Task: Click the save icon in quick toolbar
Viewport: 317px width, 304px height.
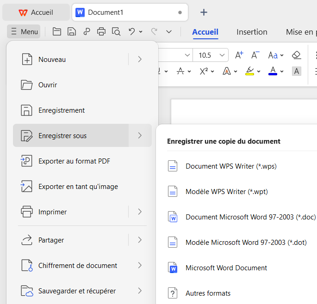Action: point(72,32)
